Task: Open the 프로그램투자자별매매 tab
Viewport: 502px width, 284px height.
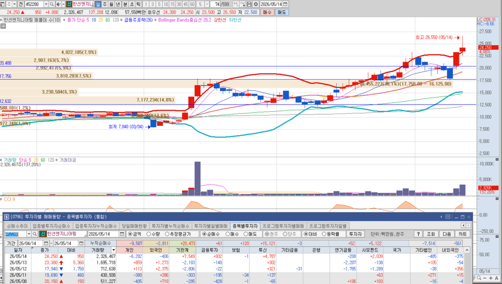Action: coord(283,226)
